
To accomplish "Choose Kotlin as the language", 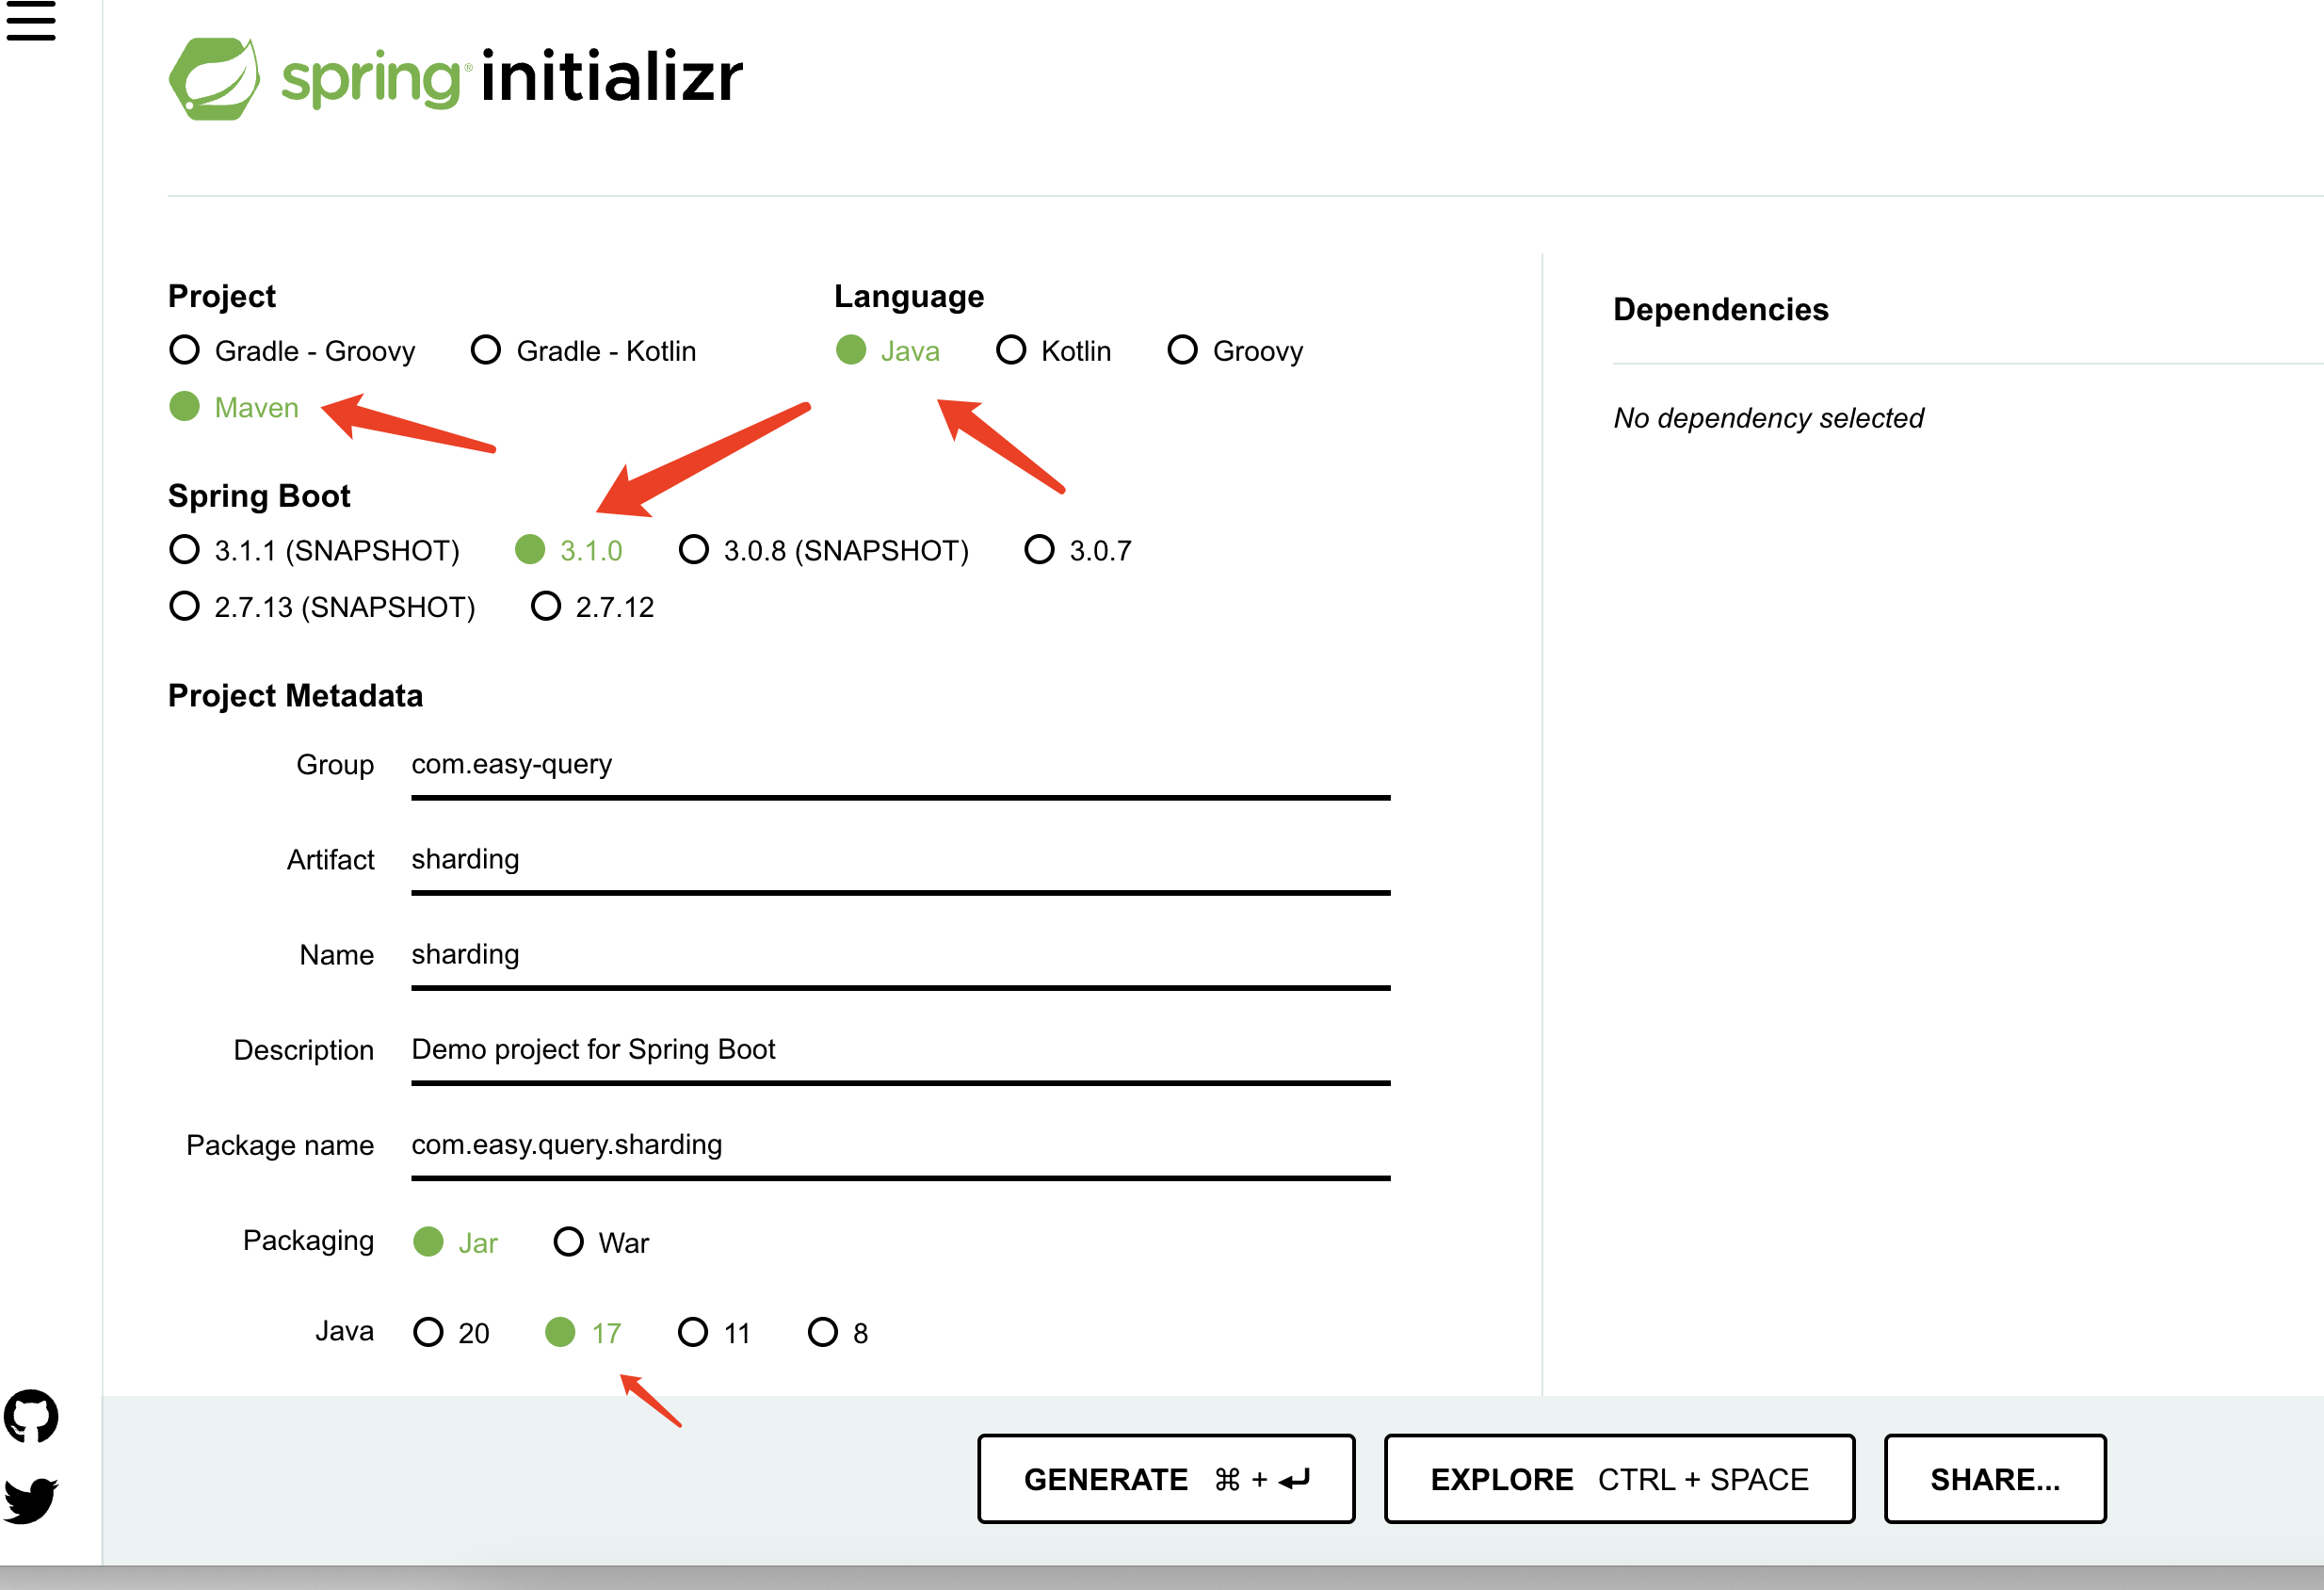I will pyautogui.click(x=1011, y=350).
